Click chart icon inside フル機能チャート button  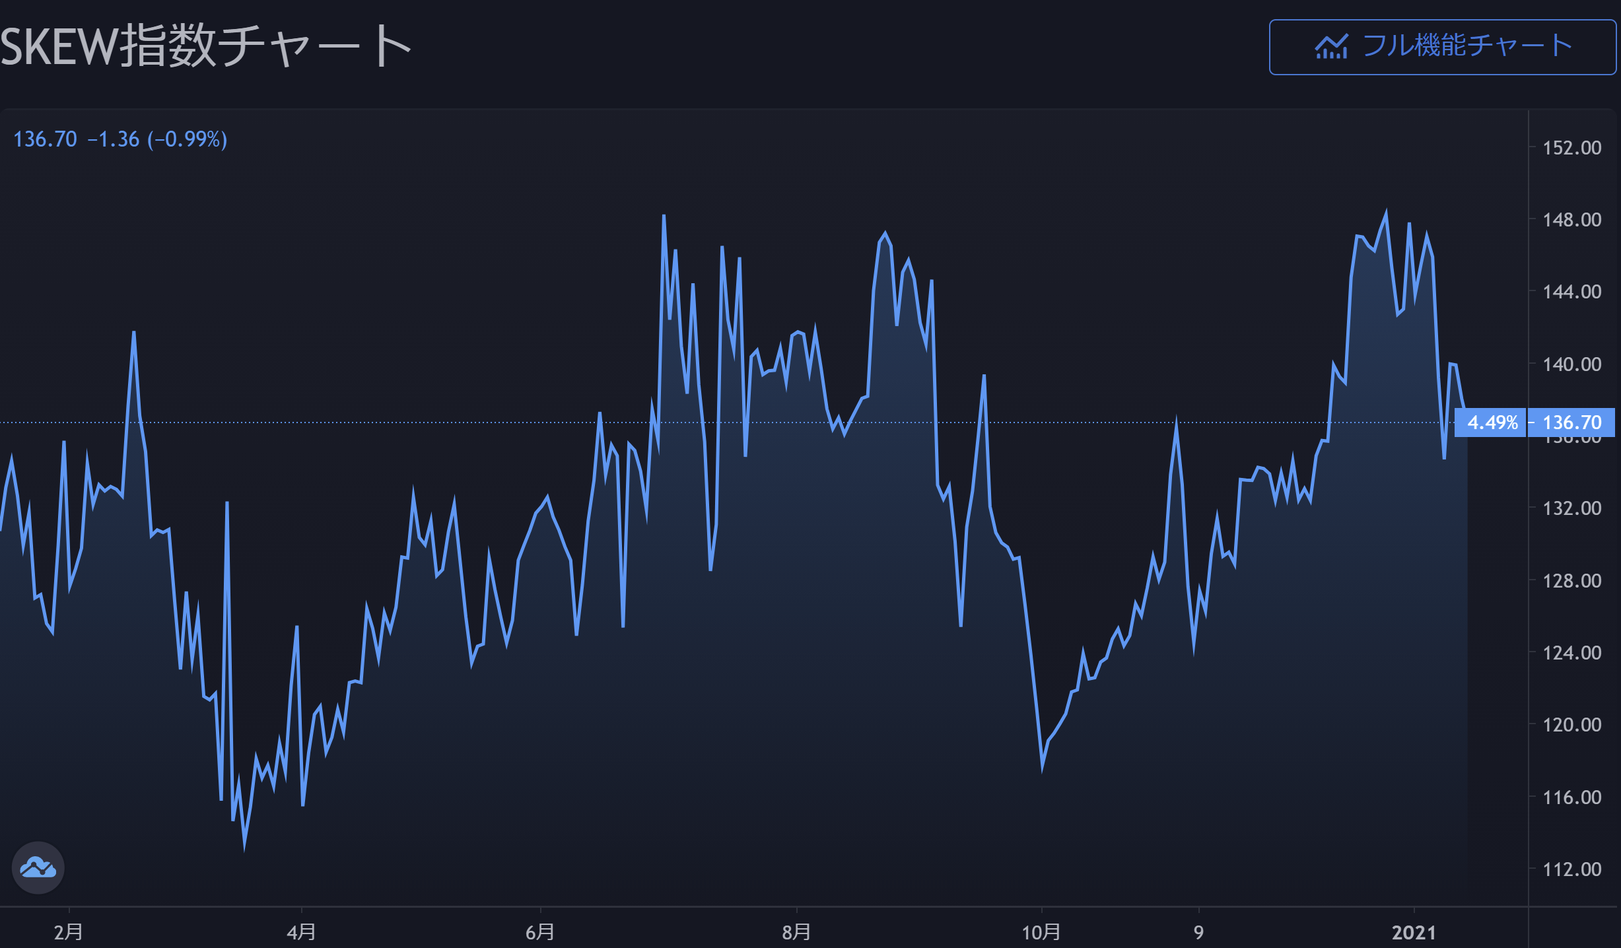(x=1331, y=47)
